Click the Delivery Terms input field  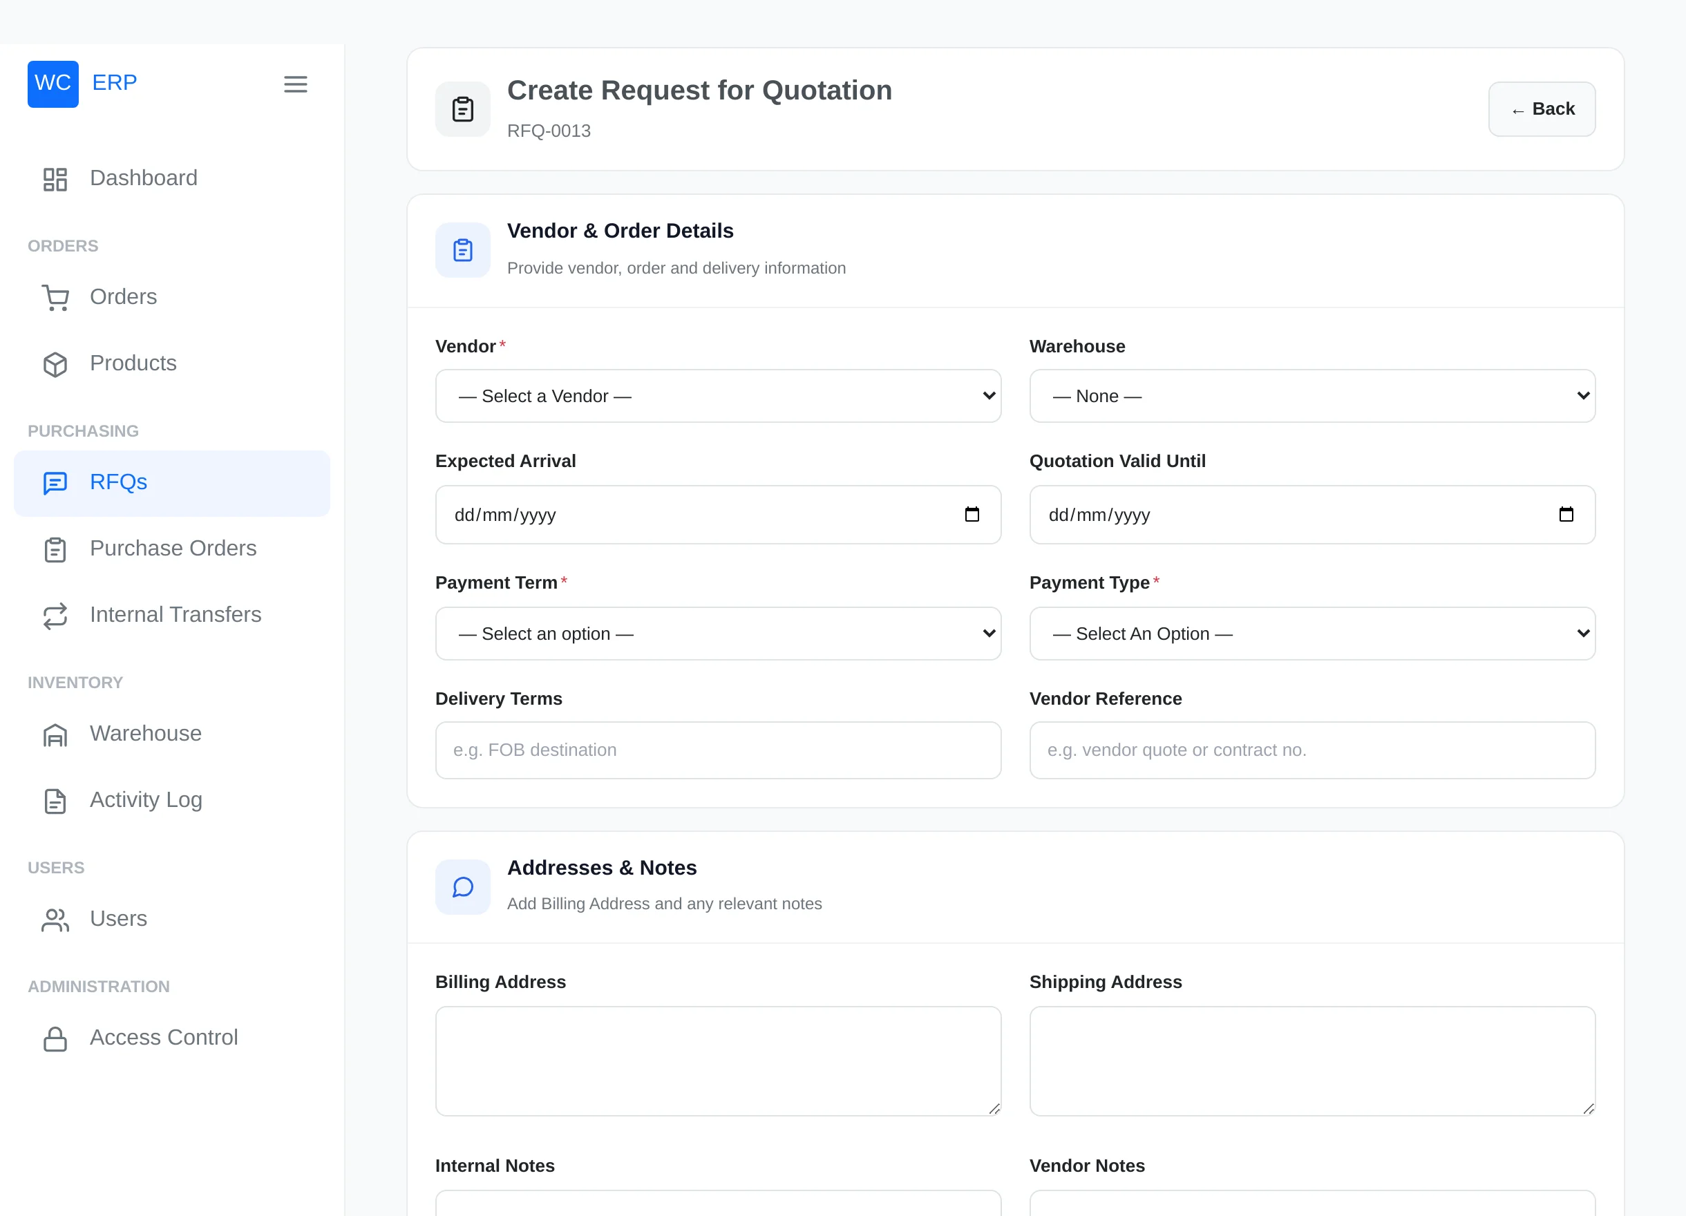pos(718,750)
